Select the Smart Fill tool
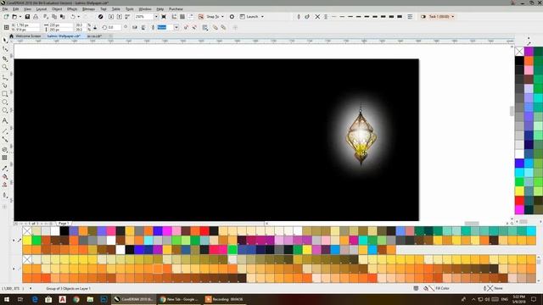This screenshot has width=543, height=305. coord(5,185)
